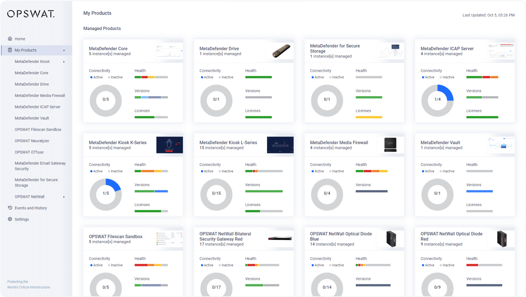Click Kiosk K-Series 1/5 connectivity donut

(x=106, y=194)
